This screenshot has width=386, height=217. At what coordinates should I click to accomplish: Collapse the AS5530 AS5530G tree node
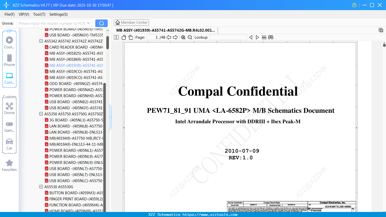[41, 187]
